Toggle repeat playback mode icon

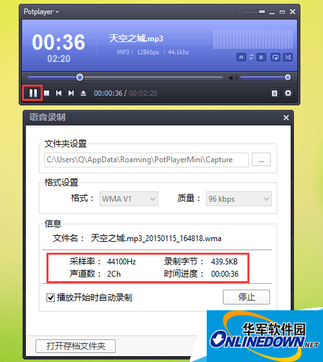[275, 58]
